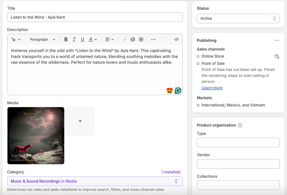
Task: Toggle italic text formatting
Action: pyautogui.click(x=74, y=40)
